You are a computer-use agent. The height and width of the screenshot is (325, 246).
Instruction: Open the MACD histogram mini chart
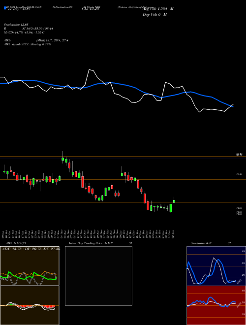[30, 305]
